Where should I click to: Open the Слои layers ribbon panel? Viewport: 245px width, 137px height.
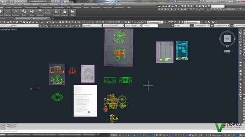pos(24,13)
